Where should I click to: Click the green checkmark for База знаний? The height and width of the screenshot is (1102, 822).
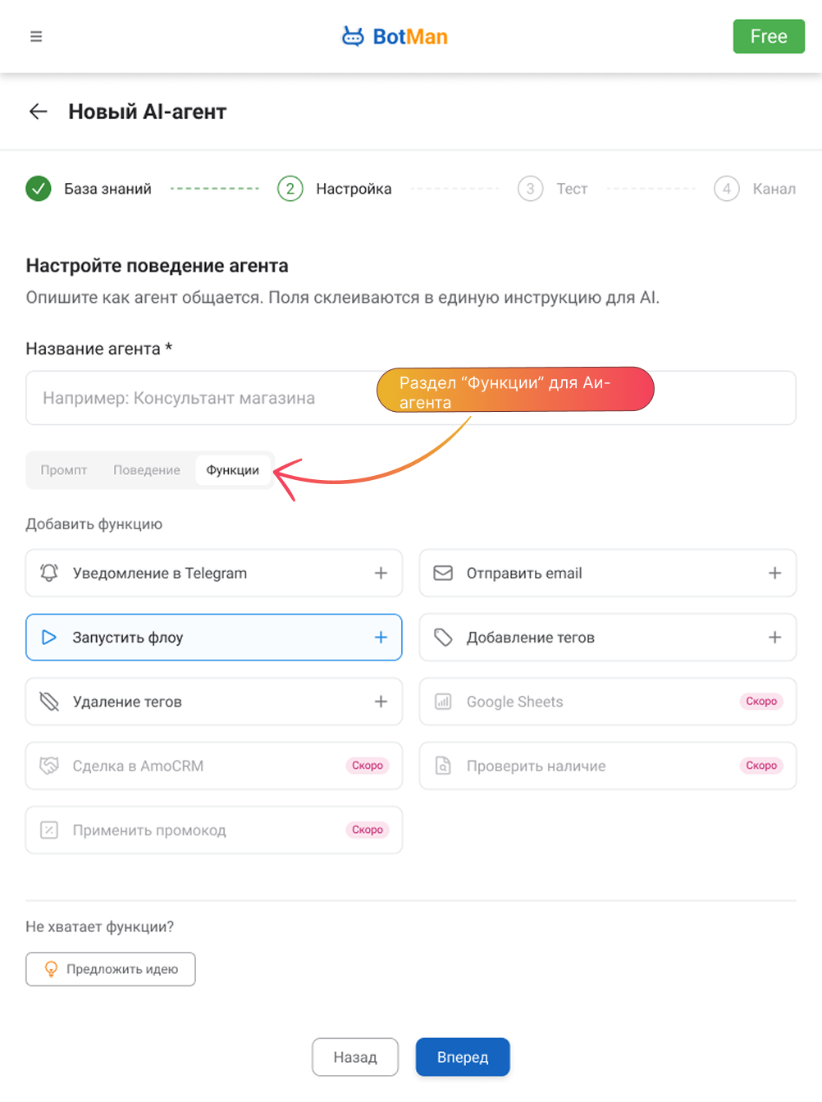[x=39, y=189]
